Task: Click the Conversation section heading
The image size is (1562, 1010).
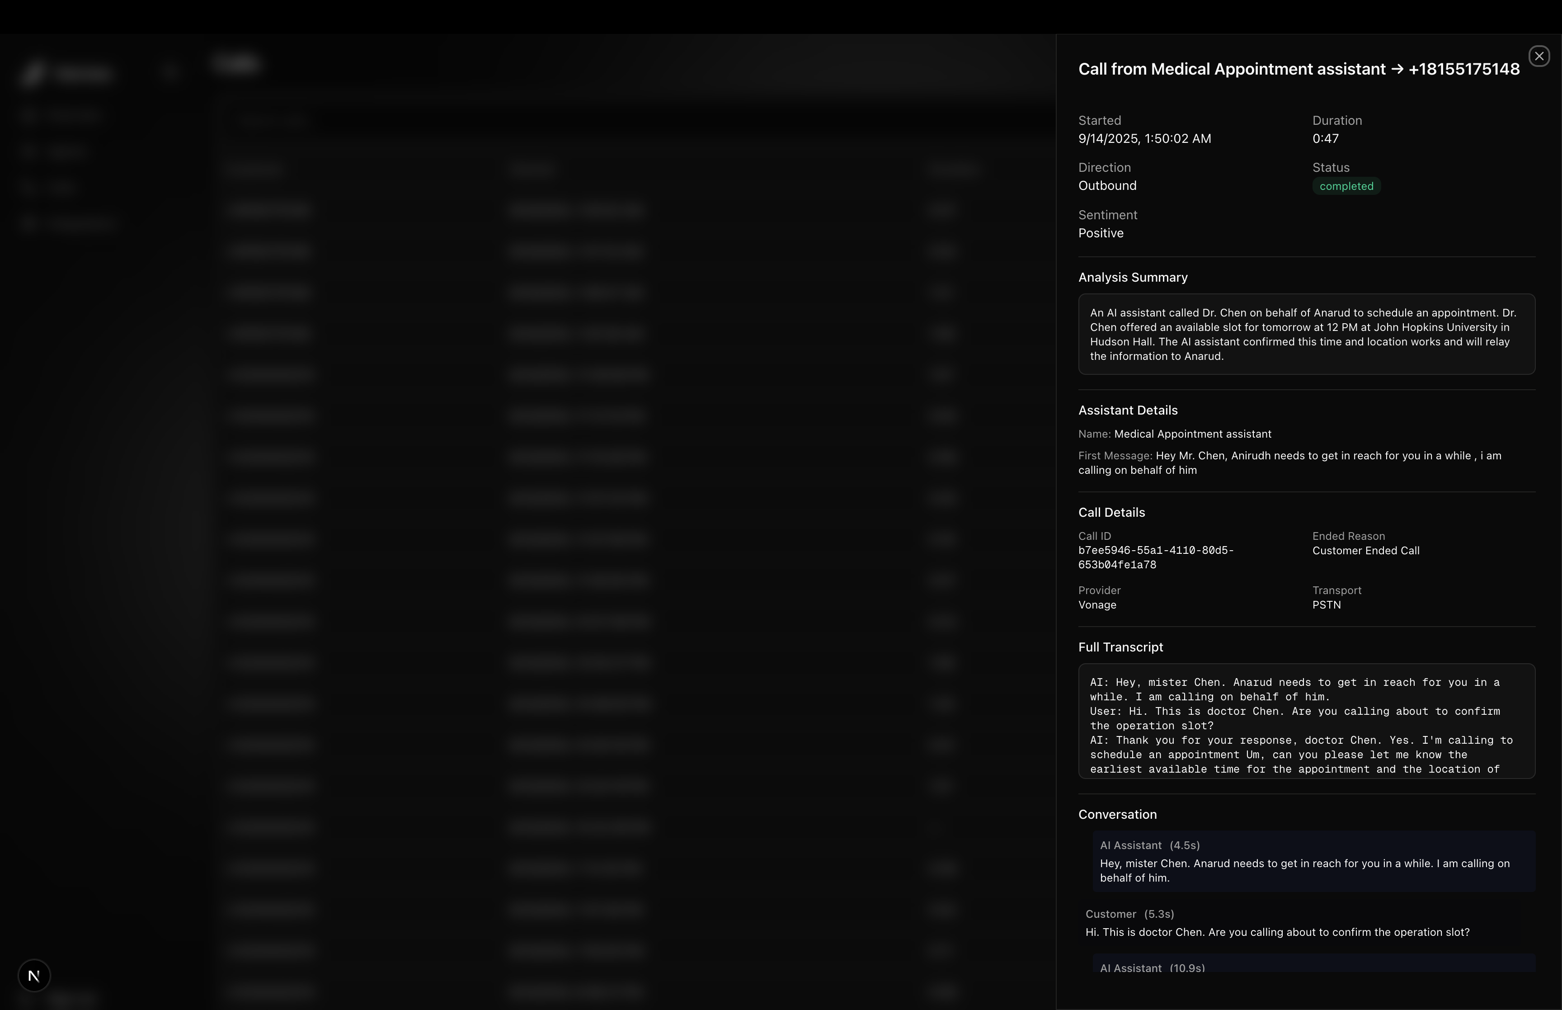Action: (1117, 815)
